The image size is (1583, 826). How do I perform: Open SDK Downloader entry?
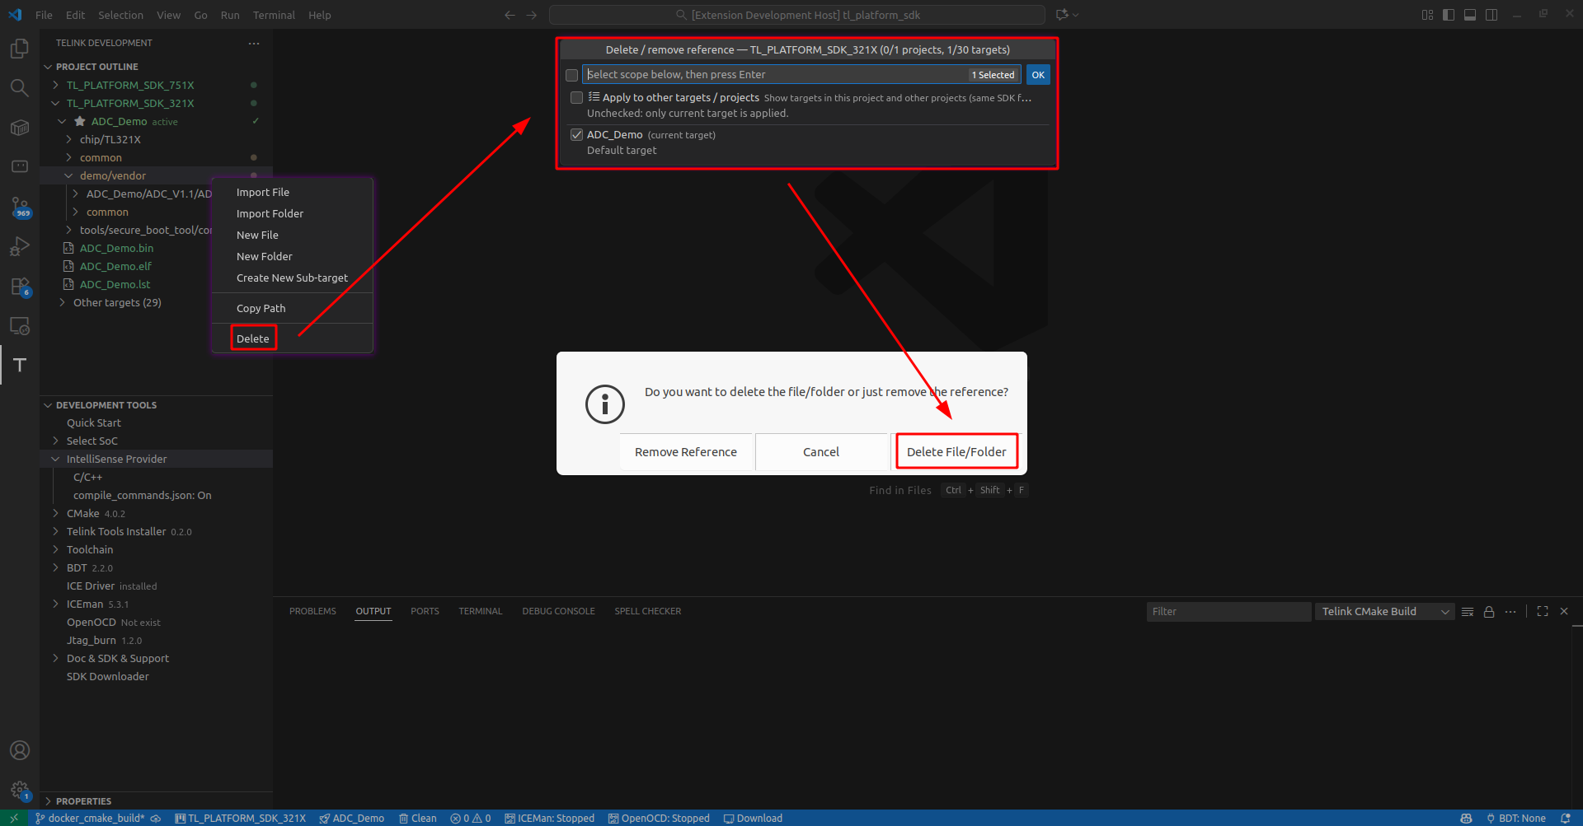point(108,676)
